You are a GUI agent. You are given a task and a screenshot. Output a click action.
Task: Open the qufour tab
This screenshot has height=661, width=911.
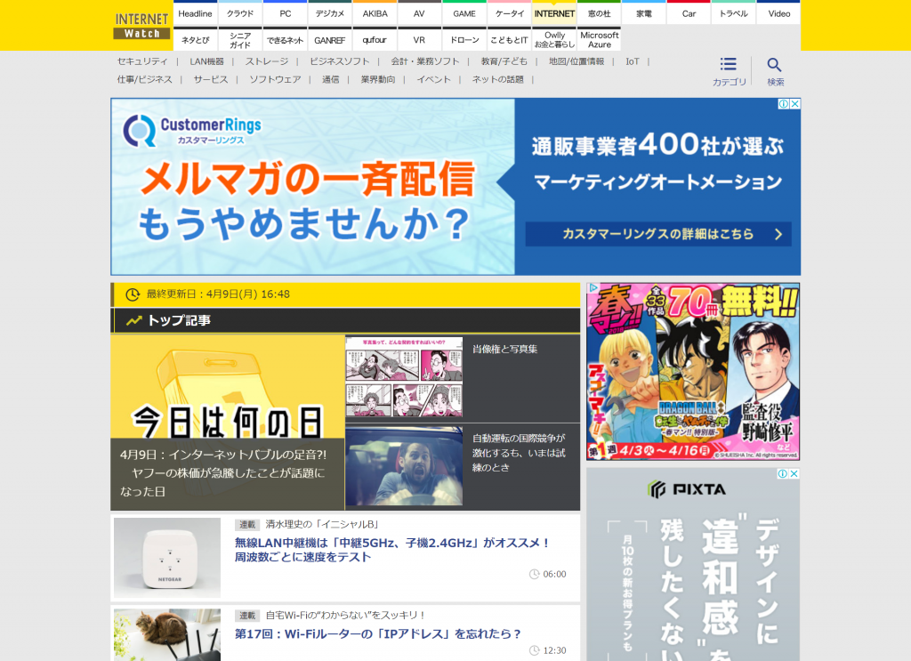375,39
